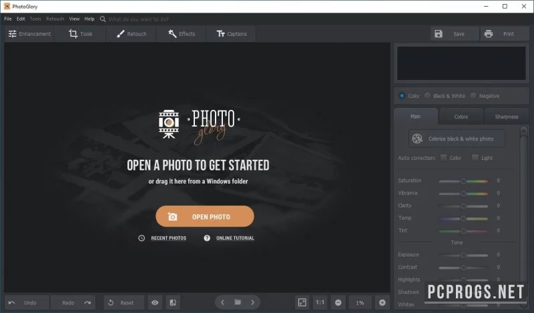The image size is (534, 313).
Task: Focus the 'What do you want to do?' search box
Action: [x=139, y=19]
